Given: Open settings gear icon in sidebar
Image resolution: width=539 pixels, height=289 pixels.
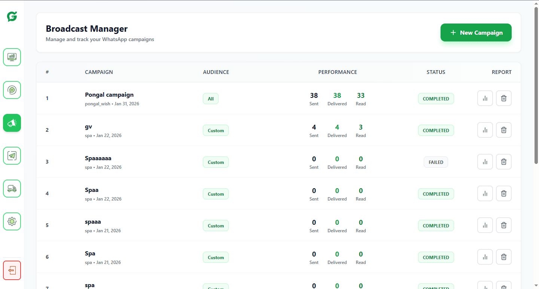Looking at the screenshot, I should tap(12, 221).
